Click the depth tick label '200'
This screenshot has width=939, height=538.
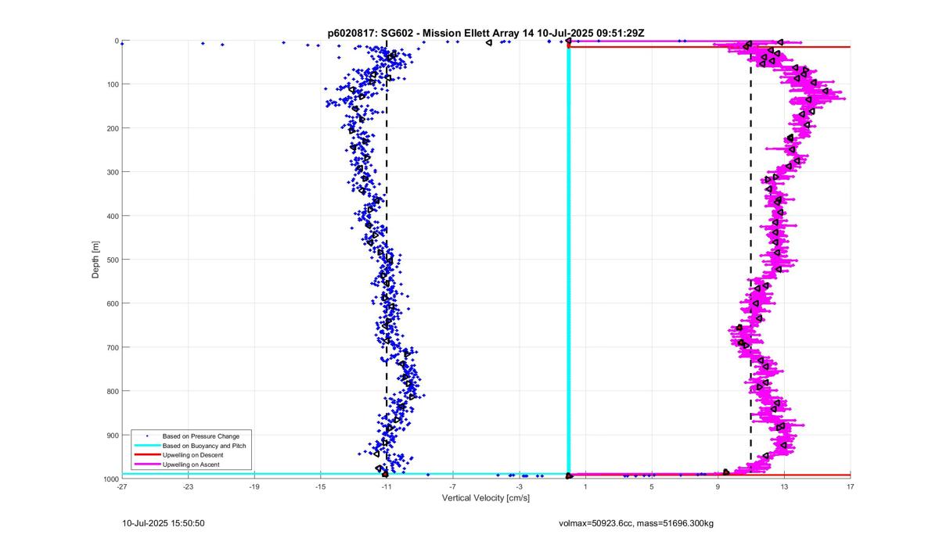pyautogui.click(x=112, y=128)
